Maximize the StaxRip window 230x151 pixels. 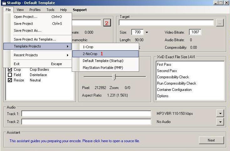(x=221, y=3)
